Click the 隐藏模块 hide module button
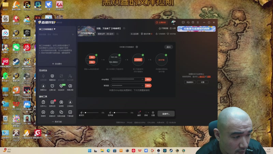 (x=190, y=82)
